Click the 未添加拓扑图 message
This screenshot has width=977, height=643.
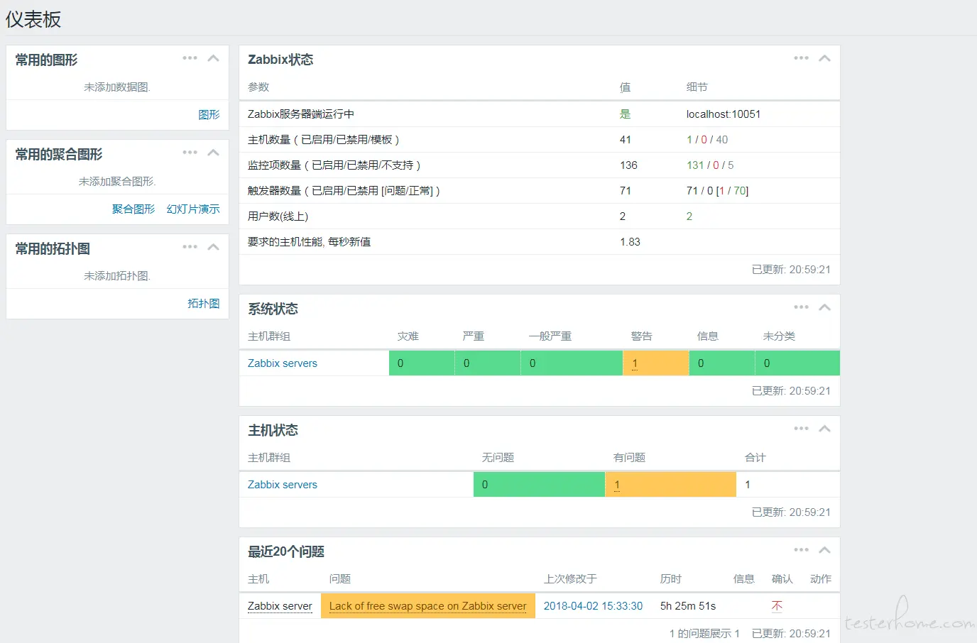tap(117, 276)
